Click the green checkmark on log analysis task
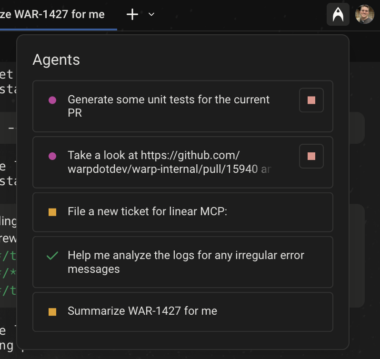This screenshot has width=380, height=359. click(52, 256)
